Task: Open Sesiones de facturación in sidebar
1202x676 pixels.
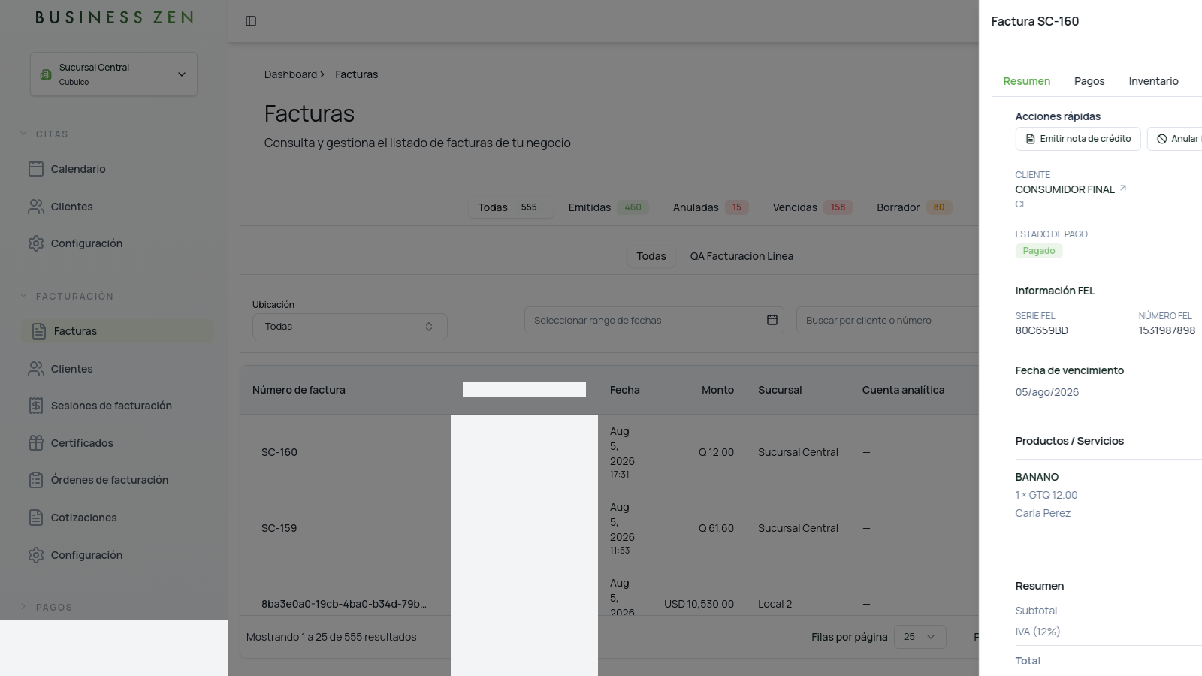Action: coord(111,406)
